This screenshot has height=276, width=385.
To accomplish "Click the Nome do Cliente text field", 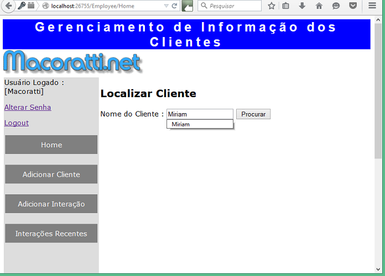I will click(x=200, y=114).
